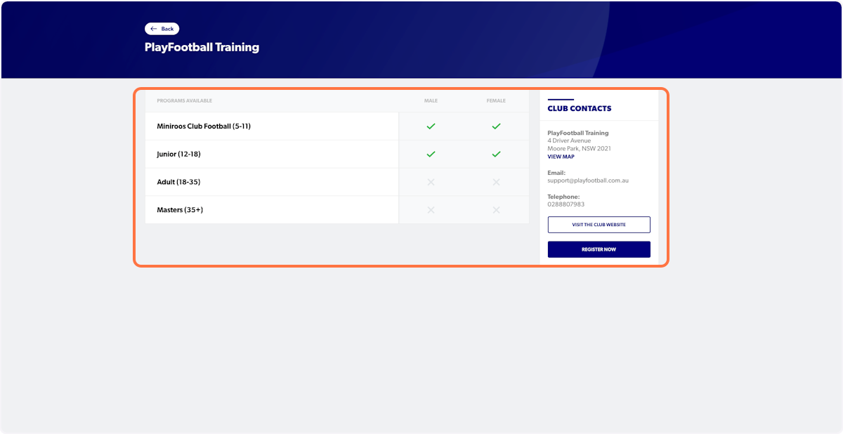Click the support@playfootball.com.au email address

[x=588, y=180]
